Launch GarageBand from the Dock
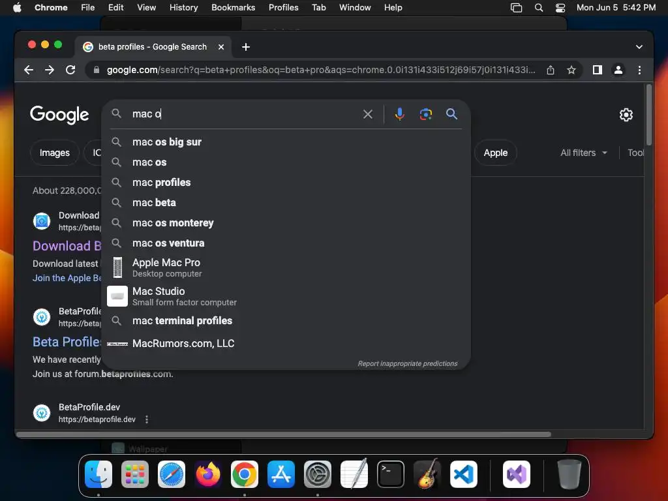668x501 pixels. tap(427, 474)
